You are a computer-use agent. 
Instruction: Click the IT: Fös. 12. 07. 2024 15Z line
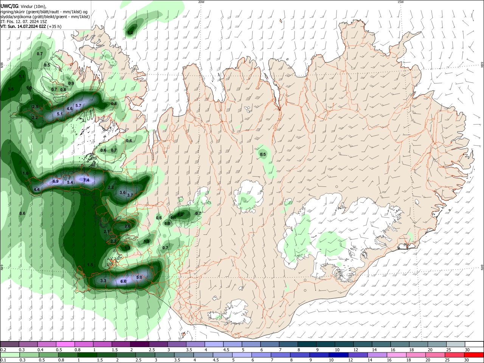(23, 22)
